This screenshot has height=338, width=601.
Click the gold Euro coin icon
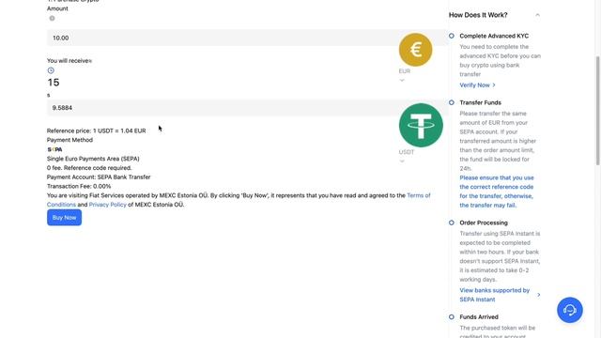point(415,50)
